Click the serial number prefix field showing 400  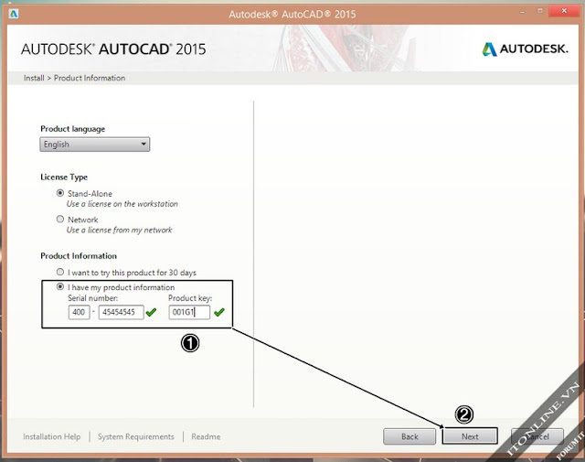coord(80,312)
